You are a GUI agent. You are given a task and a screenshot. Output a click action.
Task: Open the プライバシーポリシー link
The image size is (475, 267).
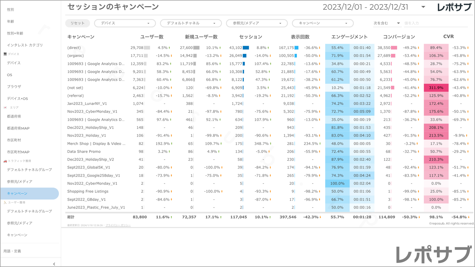point(118,225)
